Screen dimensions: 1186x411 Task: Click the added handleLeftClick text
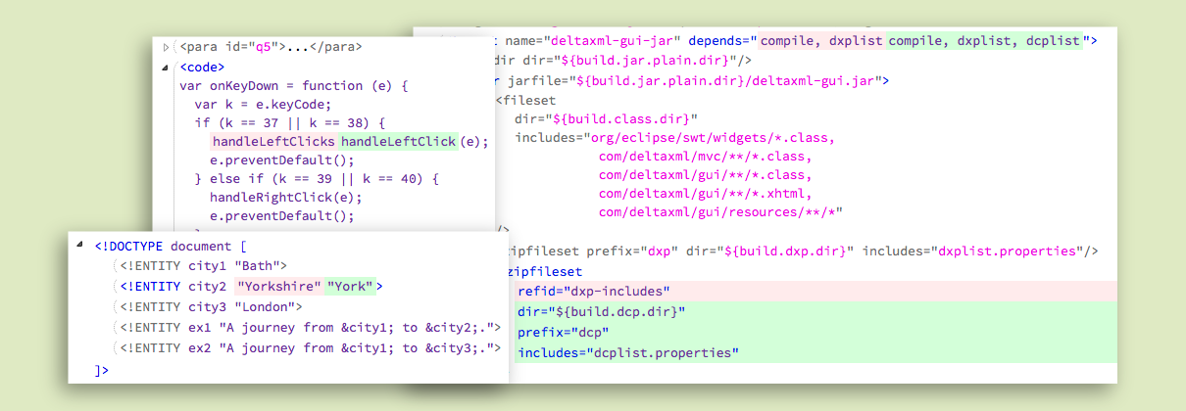pyautogui.click(x=398, y=142)
